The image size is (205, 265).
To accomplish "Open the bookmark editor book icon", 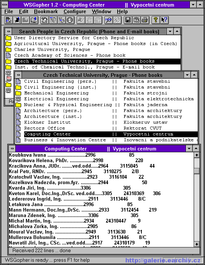I will 34,20.
